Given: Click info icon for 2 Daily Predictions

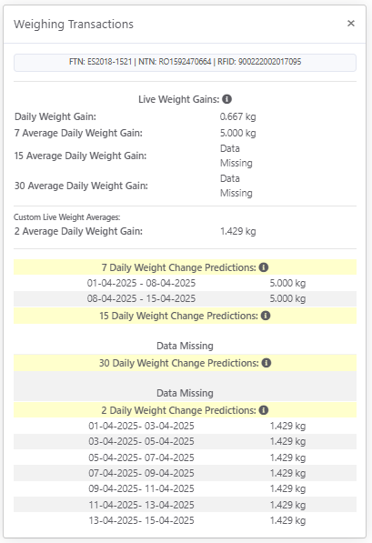Looking at the screenshot, I should [264, 410].
